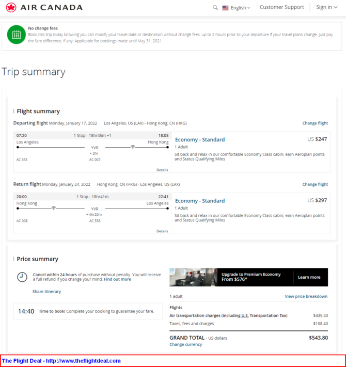Click the Air Canada maple leaf logo

click(x=11, y=8)
